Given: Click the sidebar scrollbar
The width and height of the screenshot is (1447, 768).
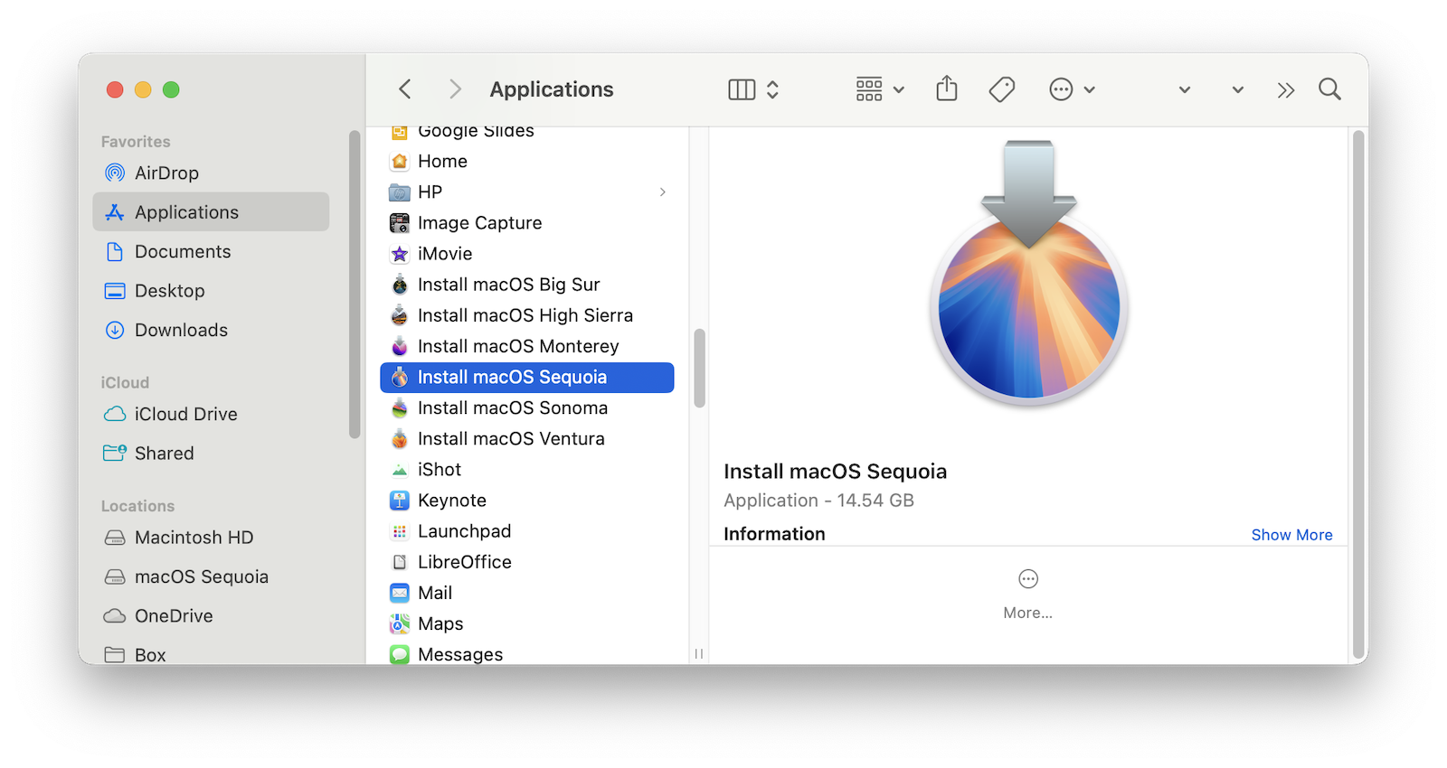Looking at the screenshot, I should tap(355, 285).
